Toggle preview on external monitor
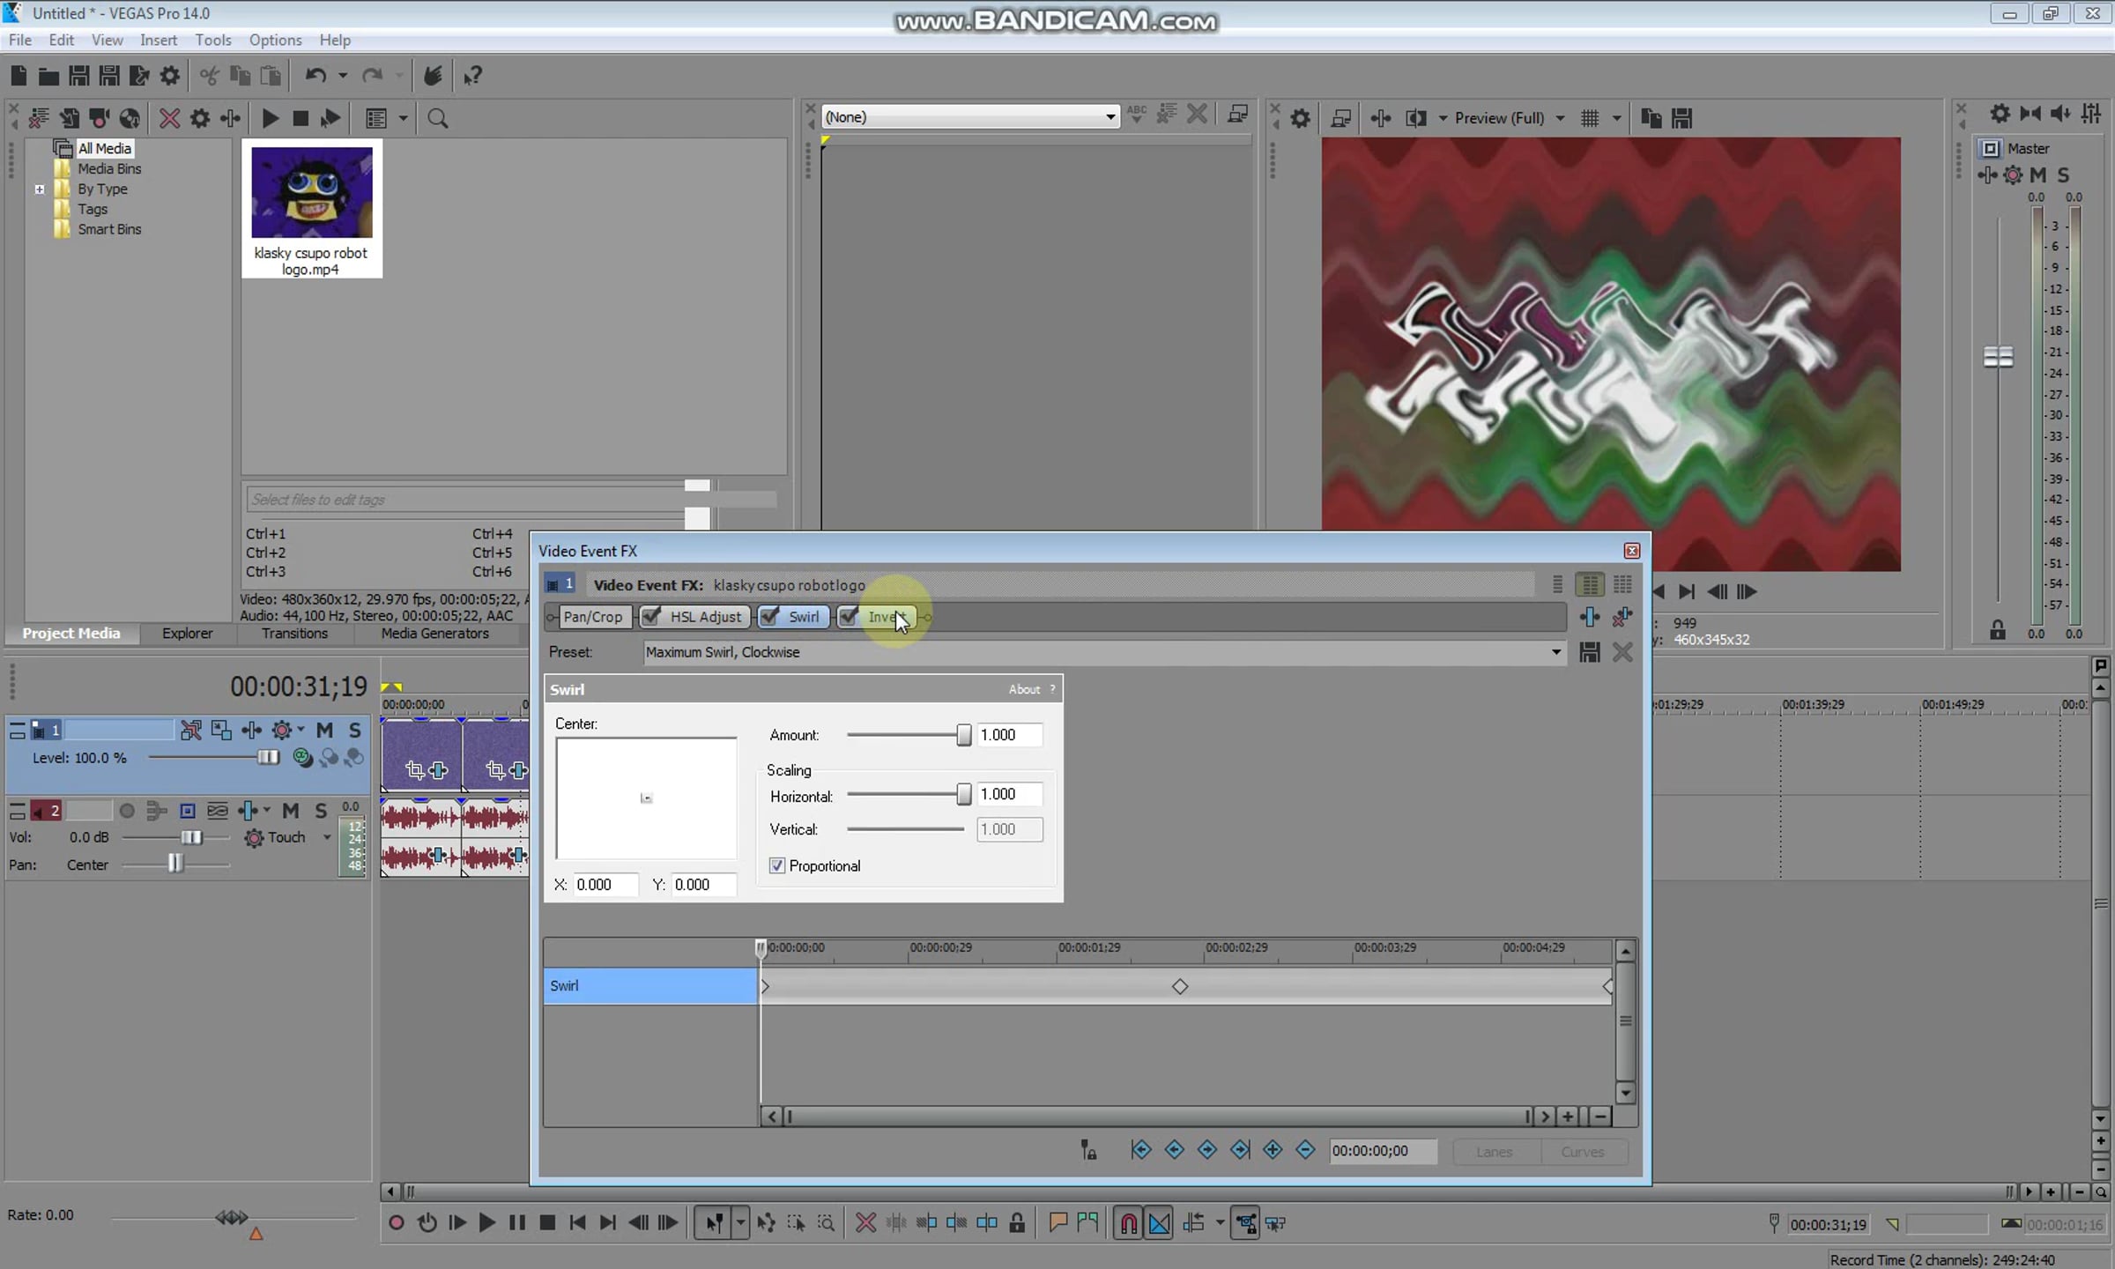This screenshot has height=1269, width=2115. click(x=1341, y=118)
